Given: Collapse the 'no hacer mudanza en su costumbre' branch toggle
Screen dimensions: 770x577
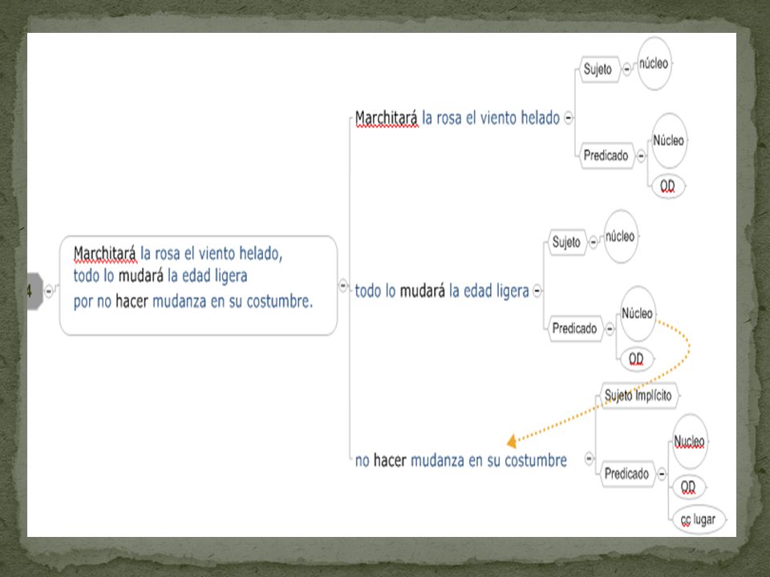Looking at the screenshot, I should click(x=589, y=458).
